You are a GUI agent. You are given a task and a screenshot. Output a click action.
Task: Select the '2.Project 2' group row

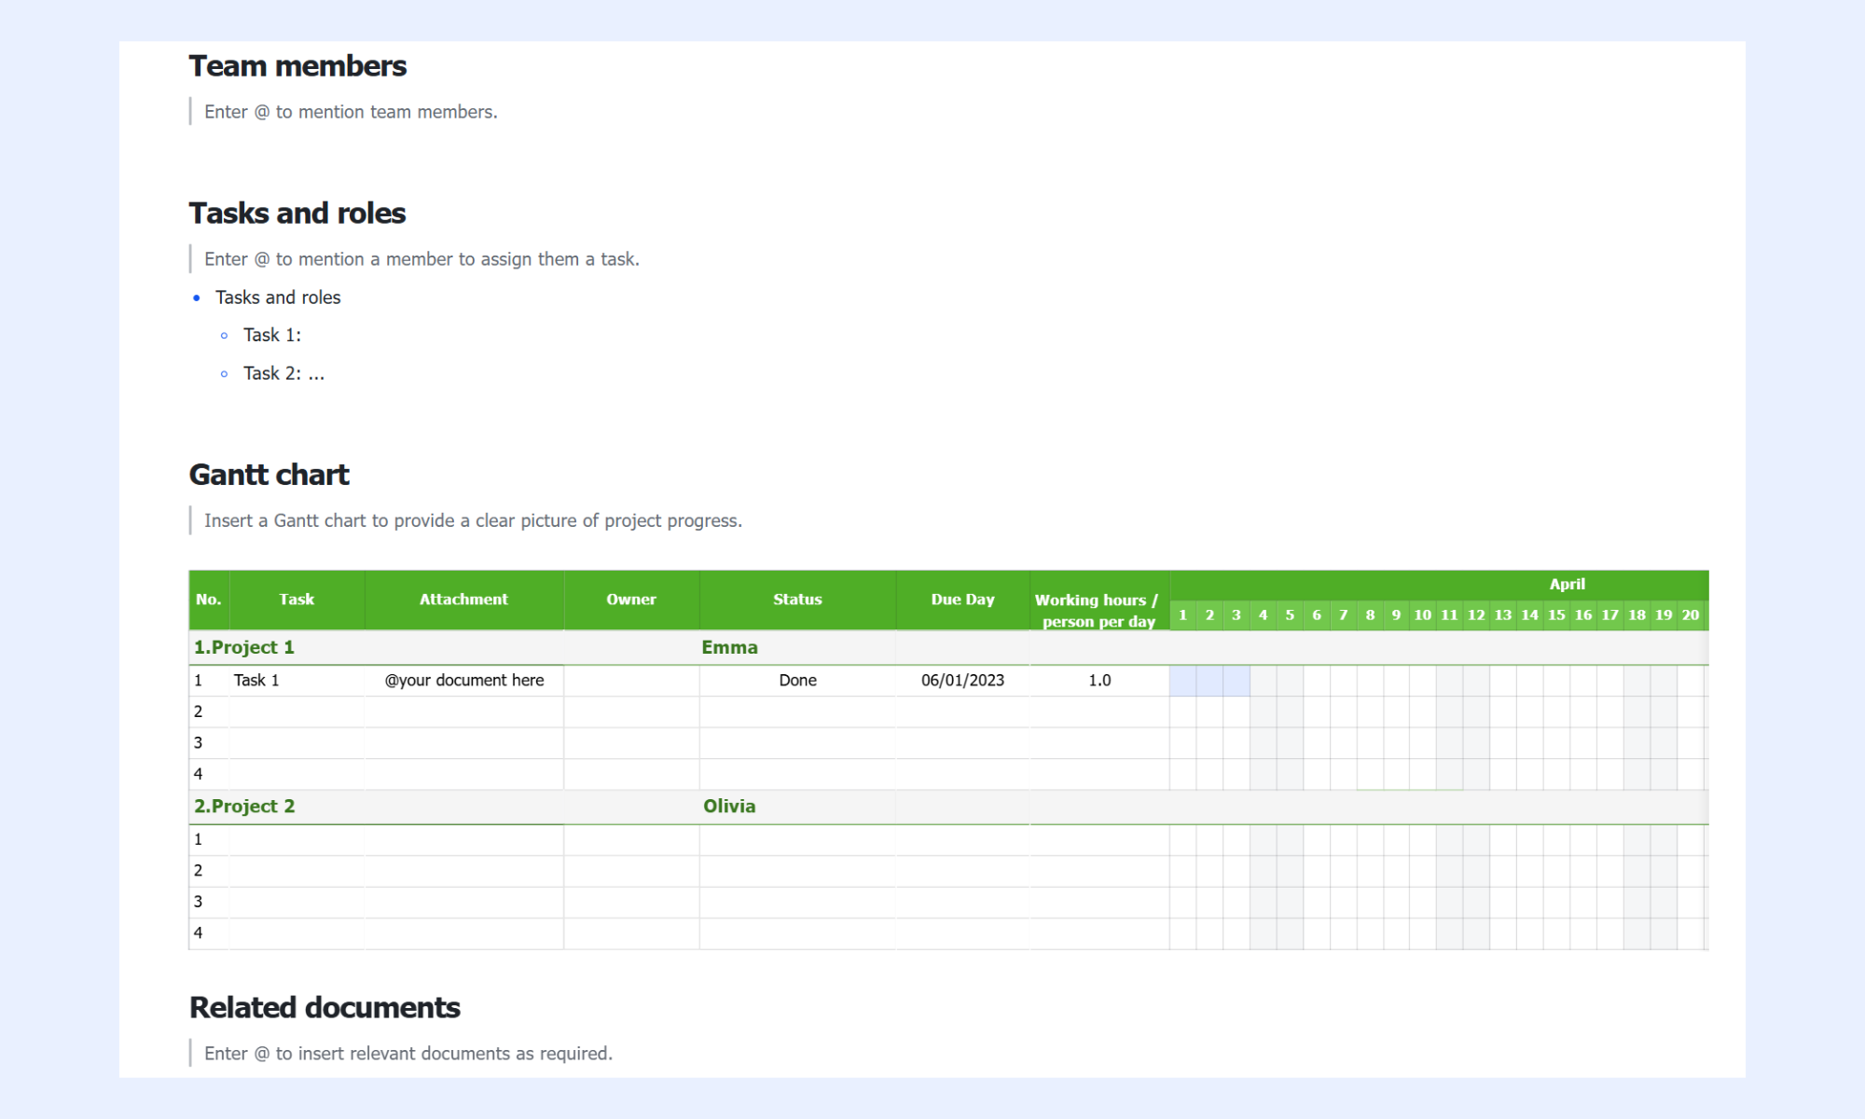coord(948,807)
